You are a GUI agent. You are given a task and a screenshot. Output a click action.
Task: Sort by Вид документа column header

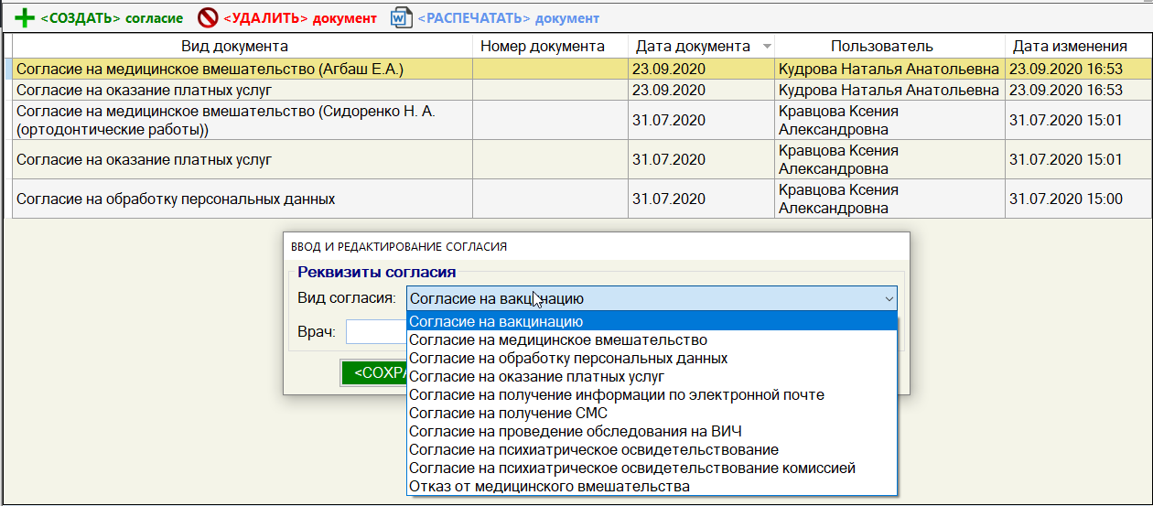(234, 47)
